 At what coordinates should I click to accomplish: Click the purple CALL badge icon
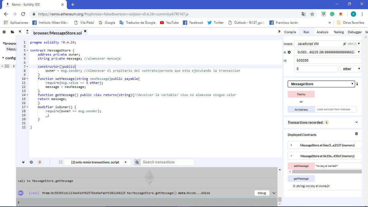click(x=21, y=193)
